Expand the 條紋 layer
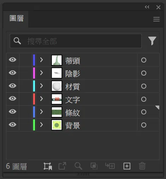 (41, 112)
